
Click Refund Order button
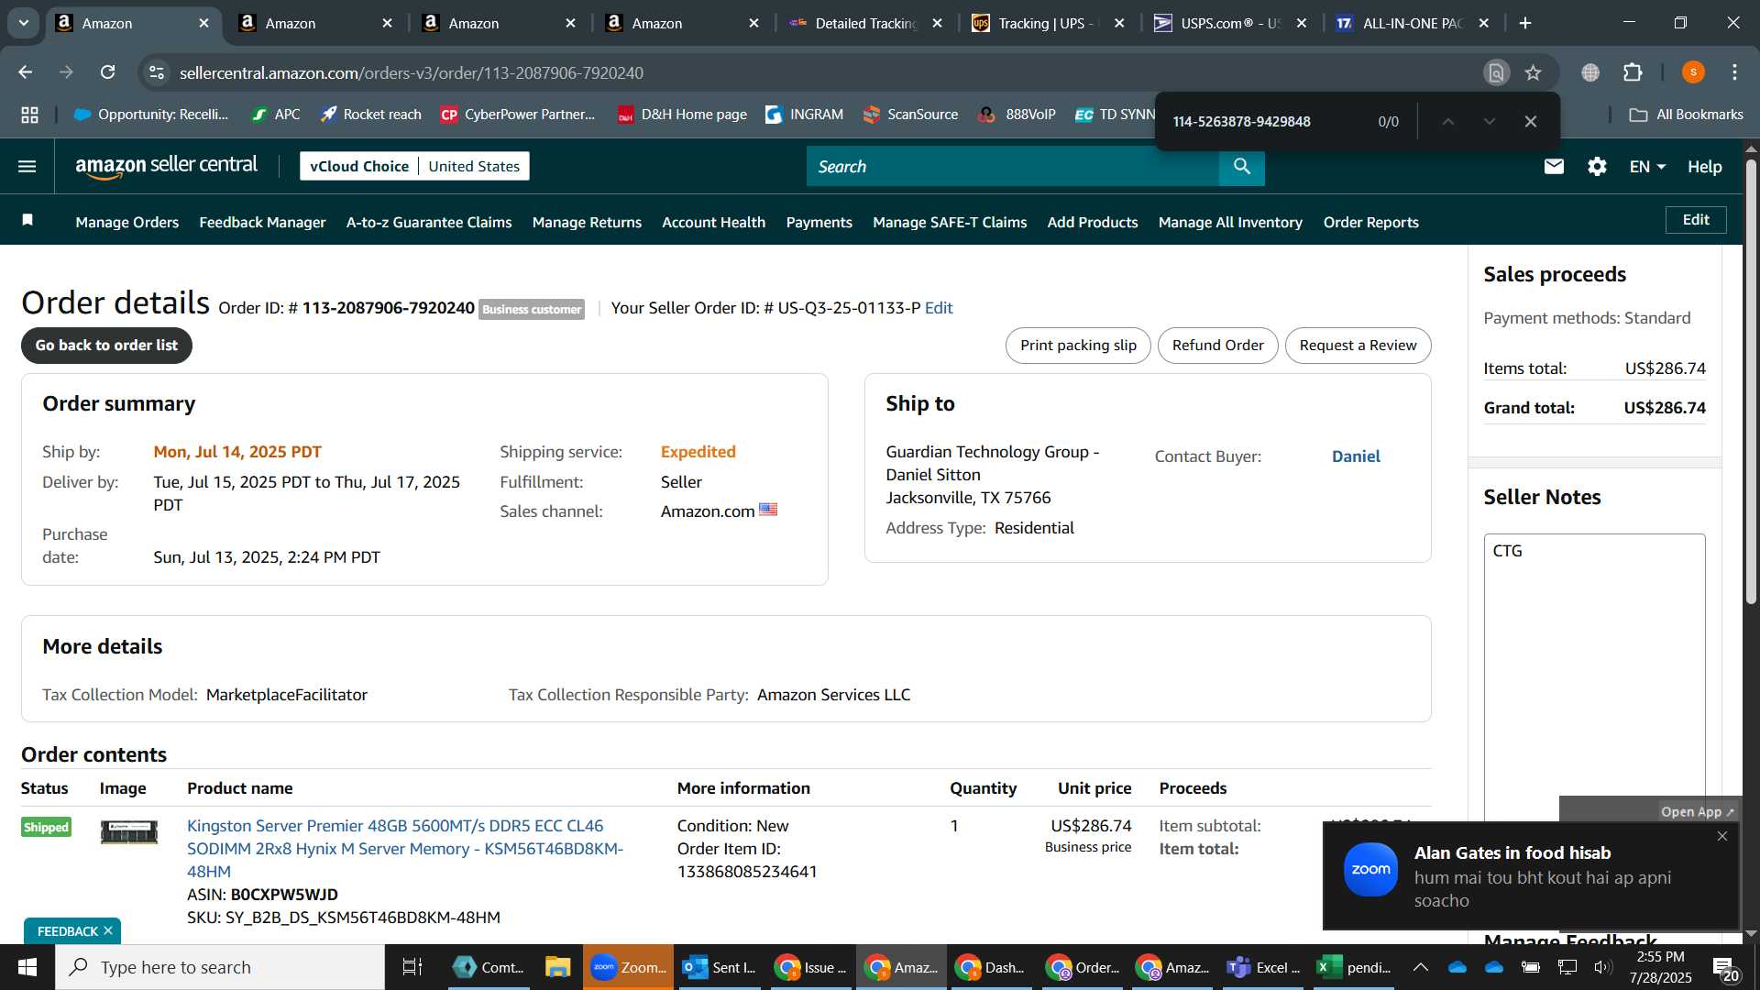click(1217, 346)
